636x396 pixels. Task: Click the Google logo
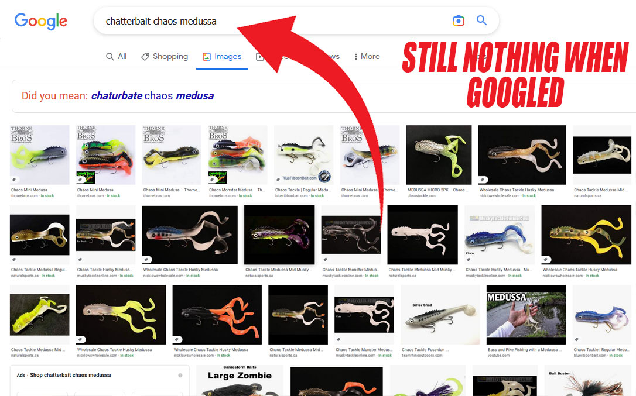click(41, 21)
